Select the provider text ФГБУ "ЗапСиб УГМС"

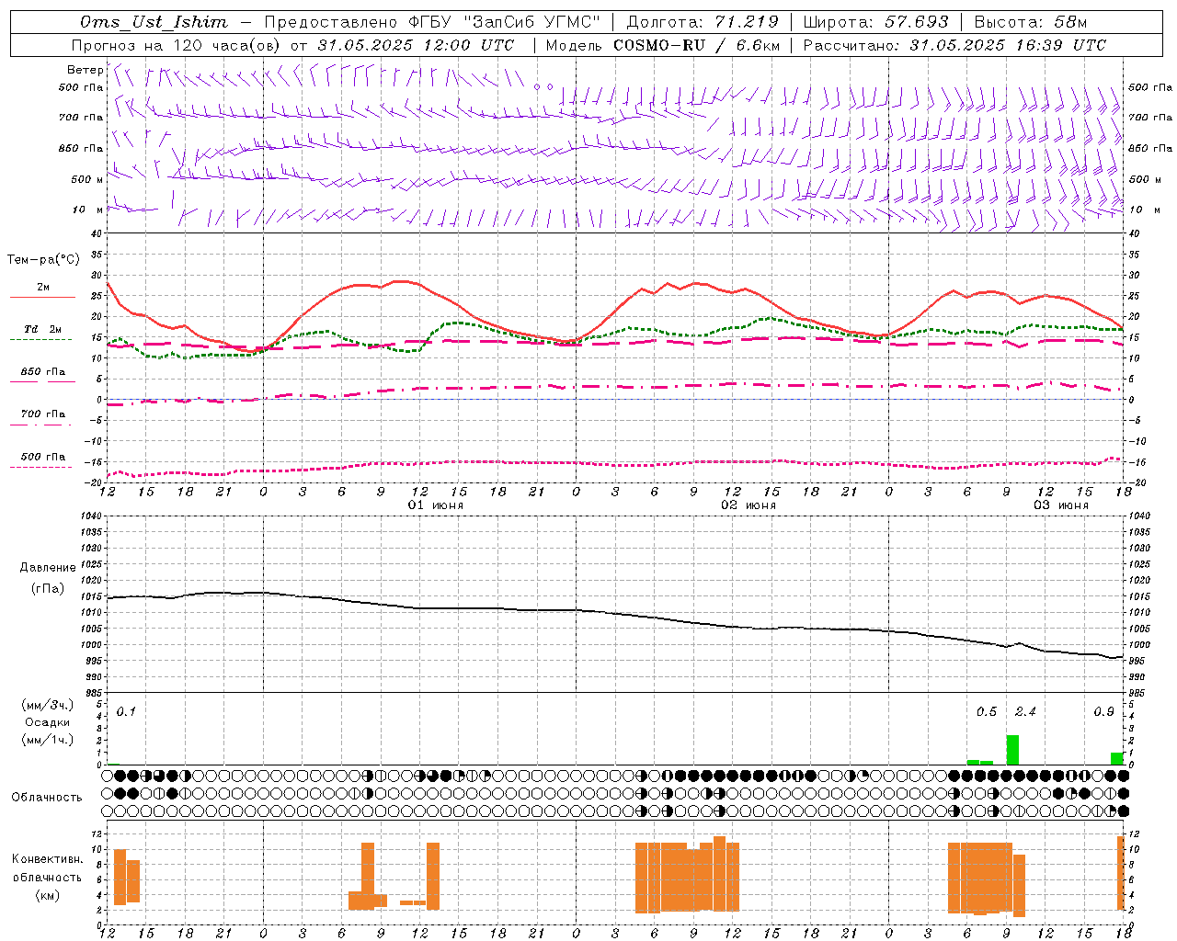coord(504,22)
